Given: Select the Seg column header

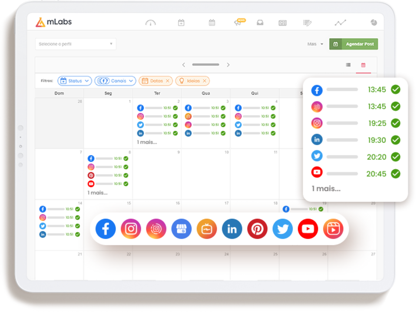Looking at the screenshot, I should point(108,93).
